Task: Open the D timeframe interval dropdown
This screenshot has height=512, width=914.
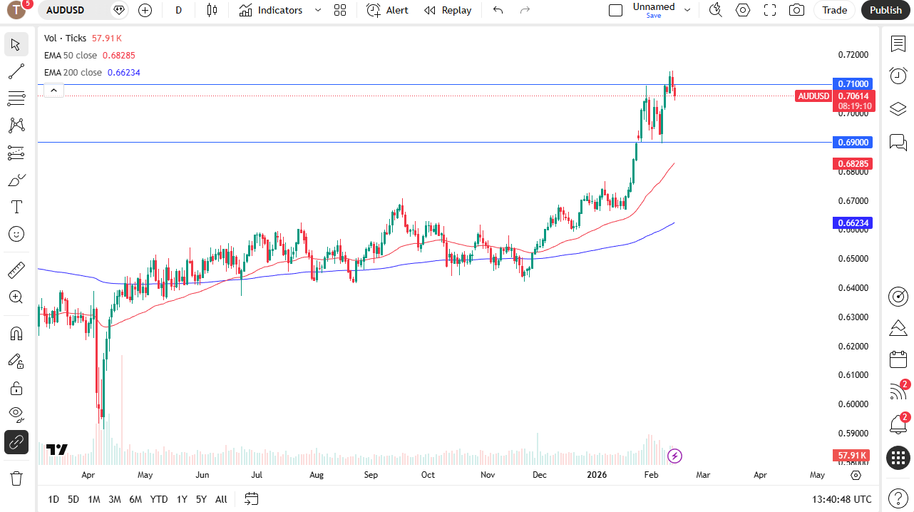Action: click(x=178, y=10)
